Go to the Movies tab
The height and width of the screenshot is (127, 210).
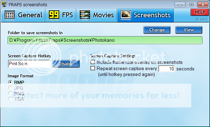tap(97, 15)
